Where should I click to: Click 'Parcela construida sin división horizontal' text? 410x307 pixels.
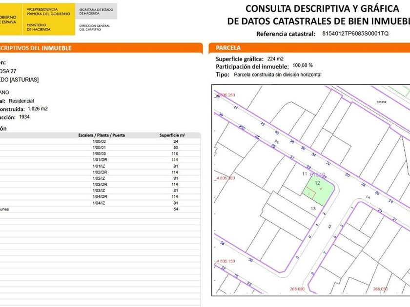[x=278, y=75]
